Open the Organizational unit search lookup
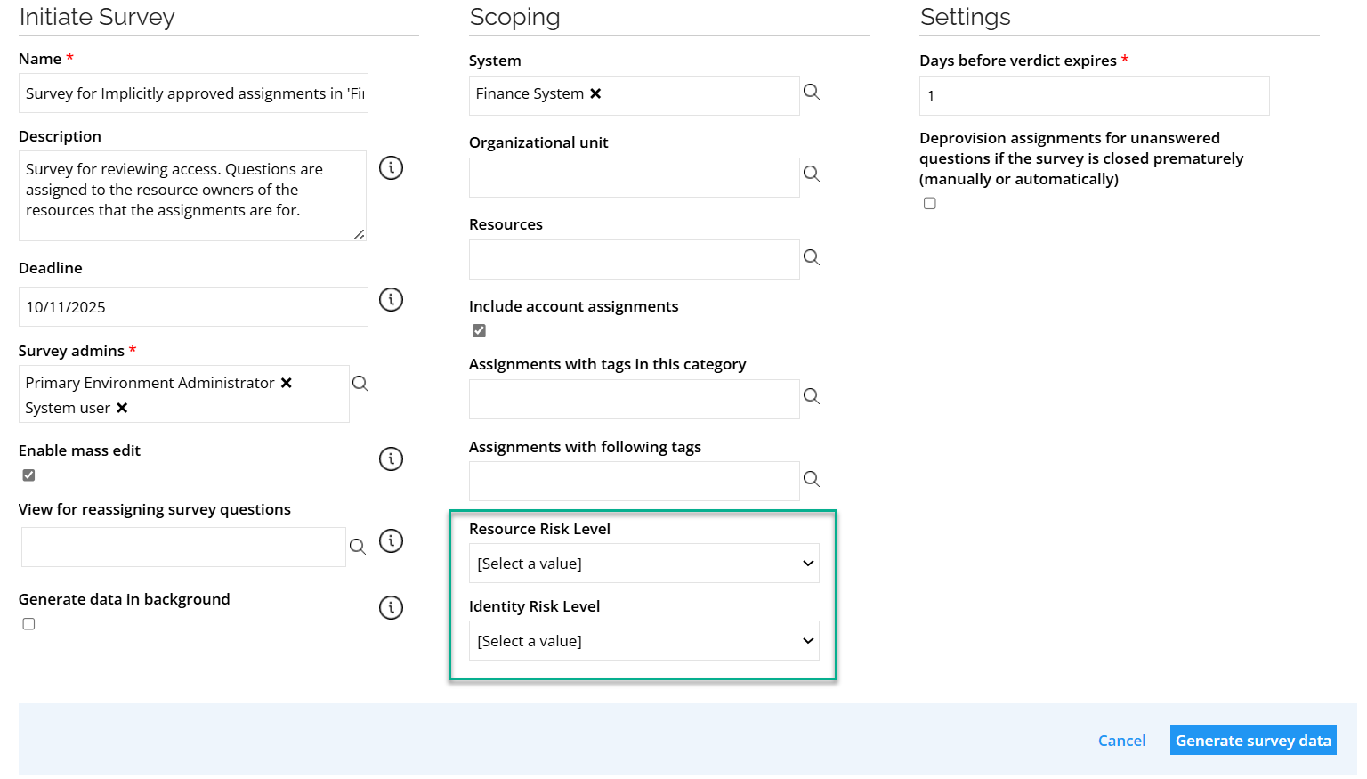Viewport: 1367px width, 779px height. coord(812,174)
